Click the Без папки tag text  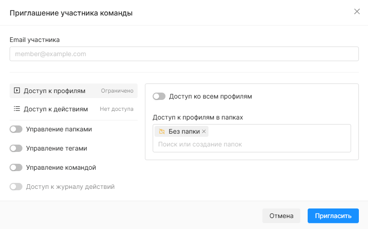point(184,131)
